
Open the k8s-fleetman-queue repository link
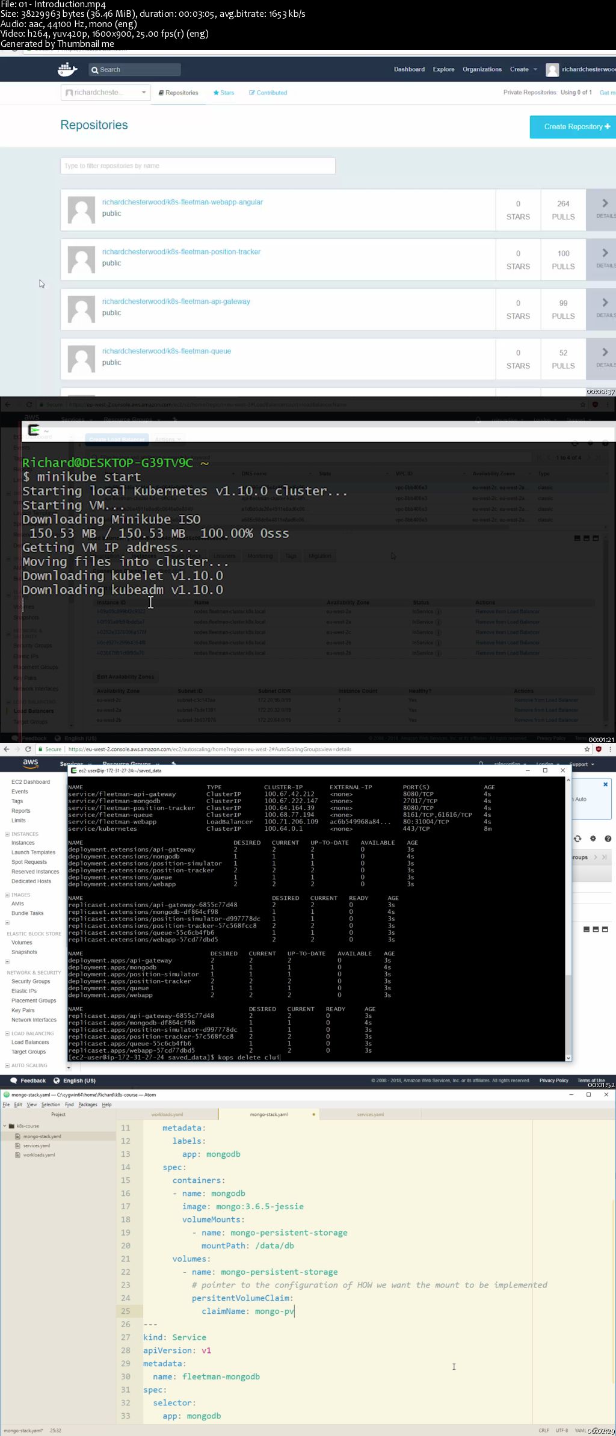point(166,351)
